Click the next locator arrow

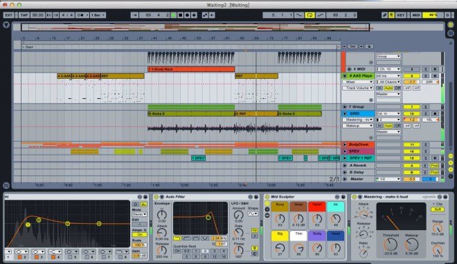coord(361,46)
